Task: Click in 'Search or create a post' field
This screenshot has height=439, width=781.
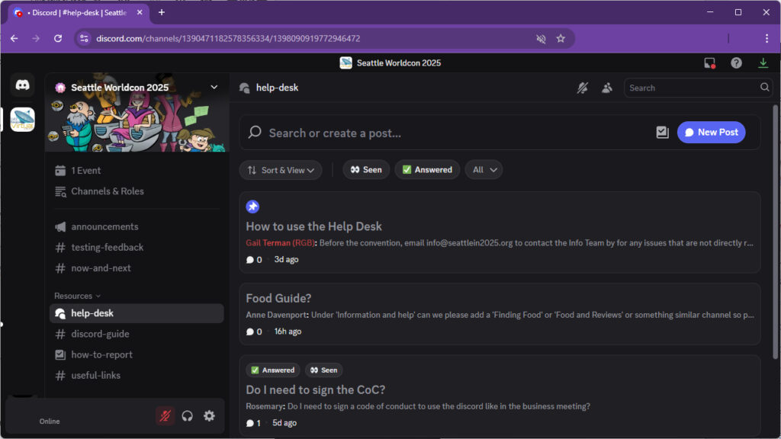Action: (458, 133)
